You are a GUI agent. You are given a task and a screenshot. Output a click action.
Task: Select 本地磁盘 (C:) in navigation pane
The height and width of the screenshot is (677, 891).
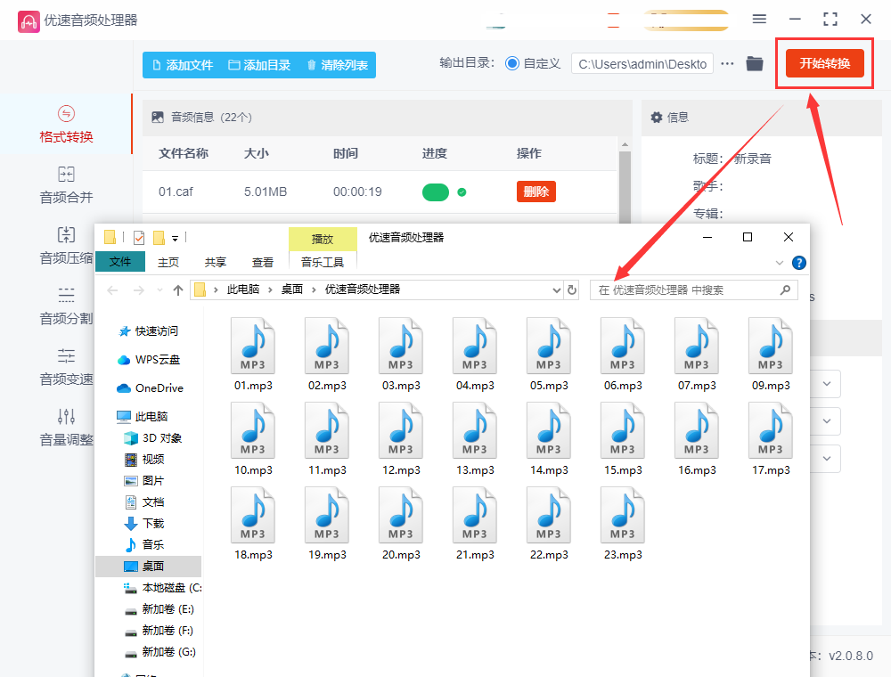point(162,588)
